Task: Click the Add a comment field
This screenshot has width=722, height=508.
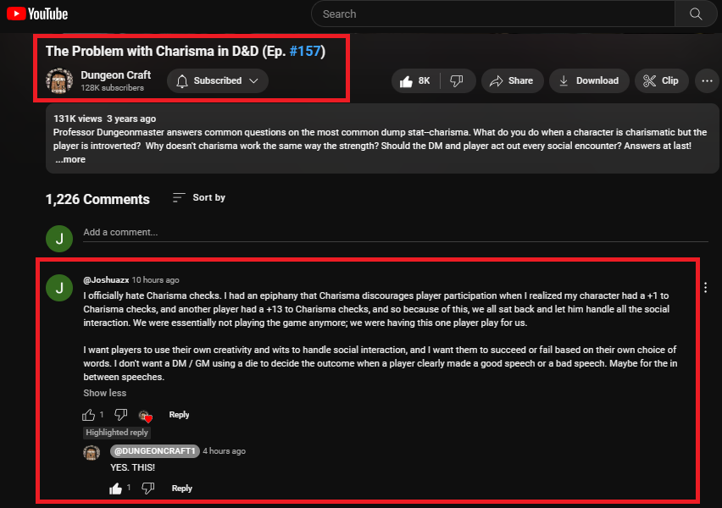Action: [x=395, y=232]
